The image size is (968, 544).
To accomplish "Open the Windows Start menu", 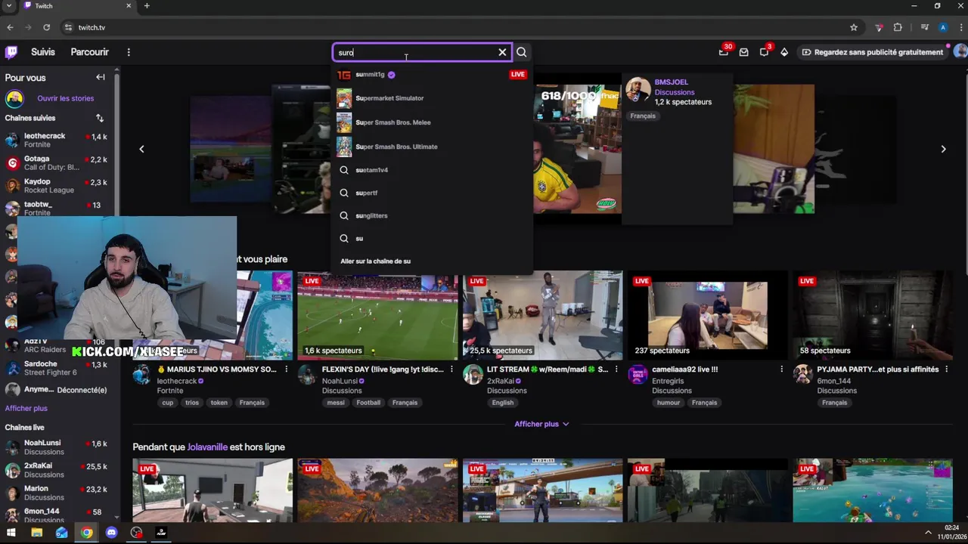I will click(x=12, y=533).
